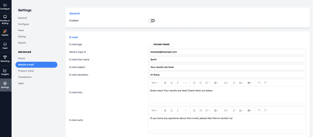This screenshot has height=137, width=313.
Task: Open indent dropdown in E-mail intro editor
Action: [216, 83]
